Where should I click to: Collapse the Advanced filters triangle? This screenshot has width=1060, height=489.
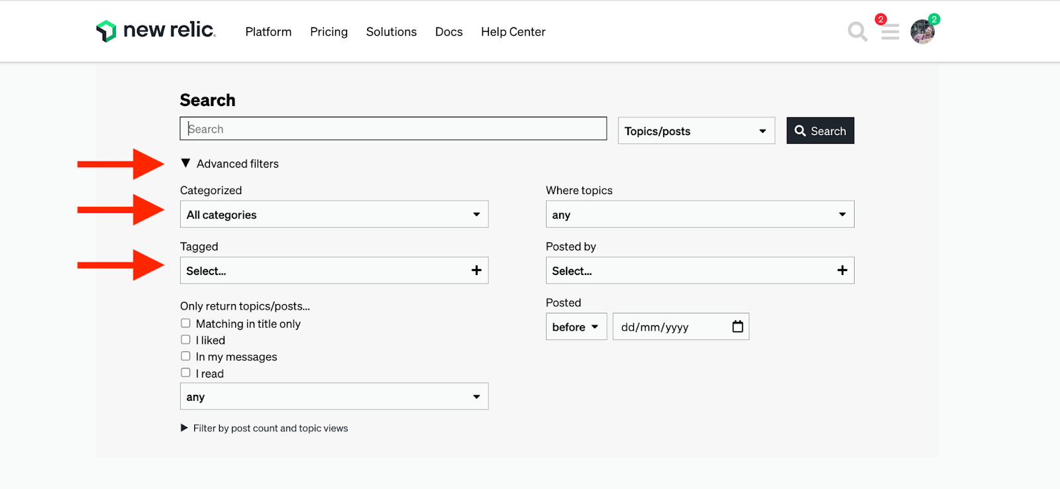[186, 163]
